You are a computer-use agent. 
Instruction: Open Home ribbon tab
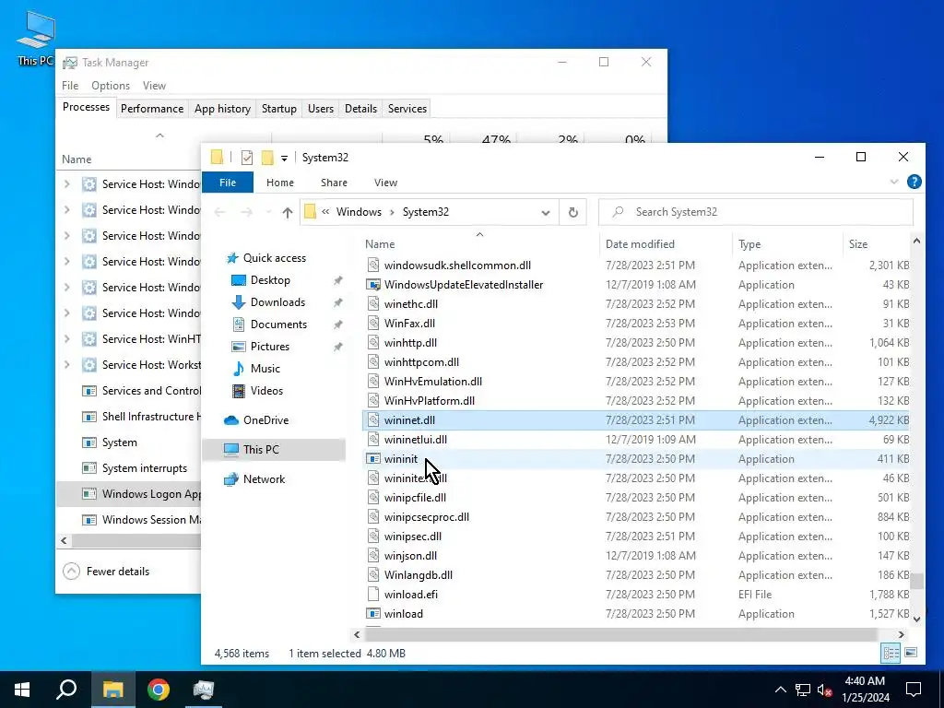click(280, 183)
